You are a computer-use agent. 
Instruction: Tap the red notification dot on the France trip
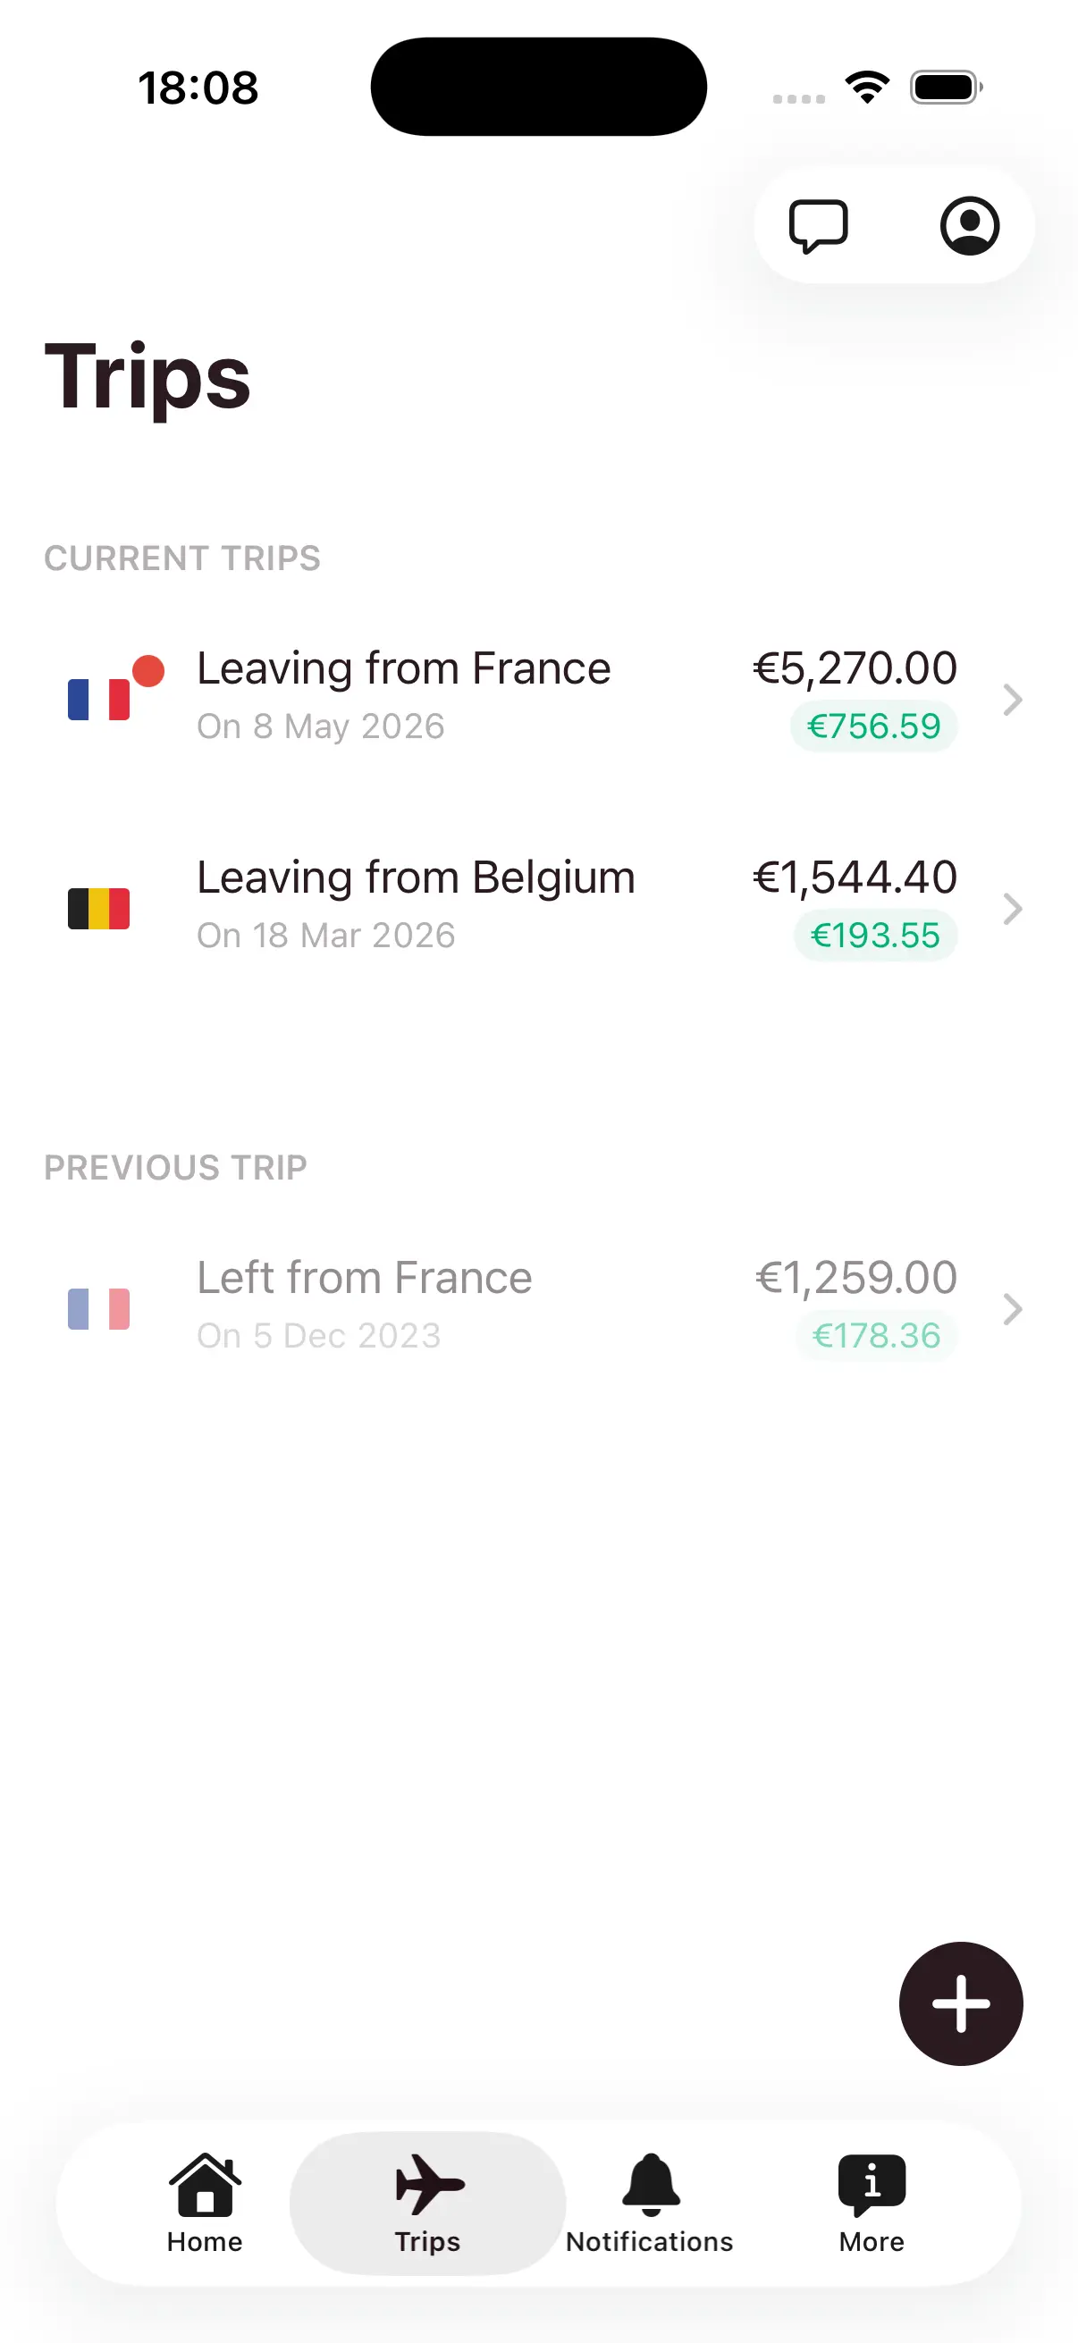coord(148,670)
